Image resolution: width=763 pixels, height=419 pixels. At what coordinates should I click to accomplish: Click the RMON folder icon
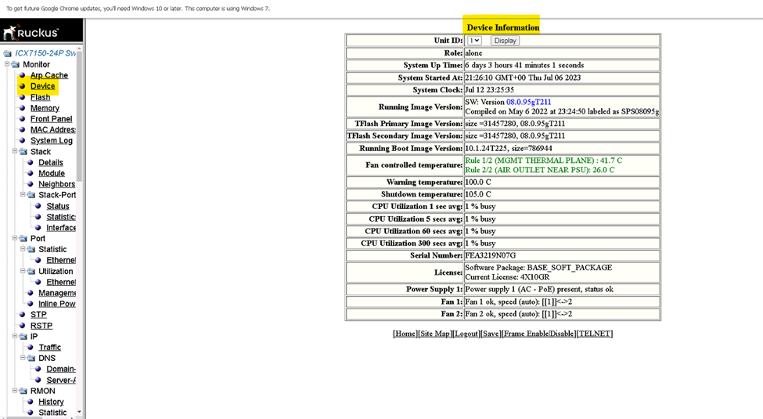[x=23, y=391]
